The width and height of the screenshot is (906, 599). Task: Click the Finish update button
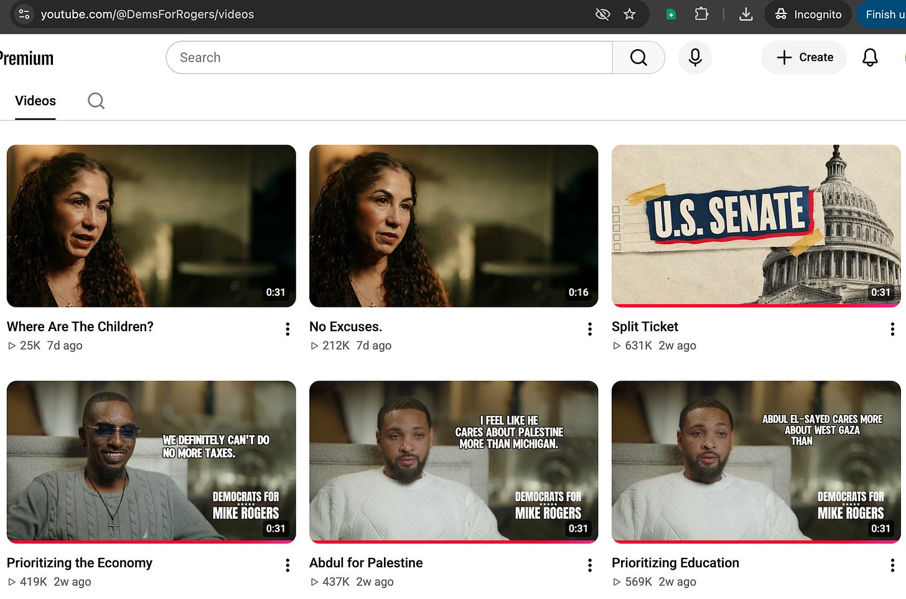click(x=882, y=14)
